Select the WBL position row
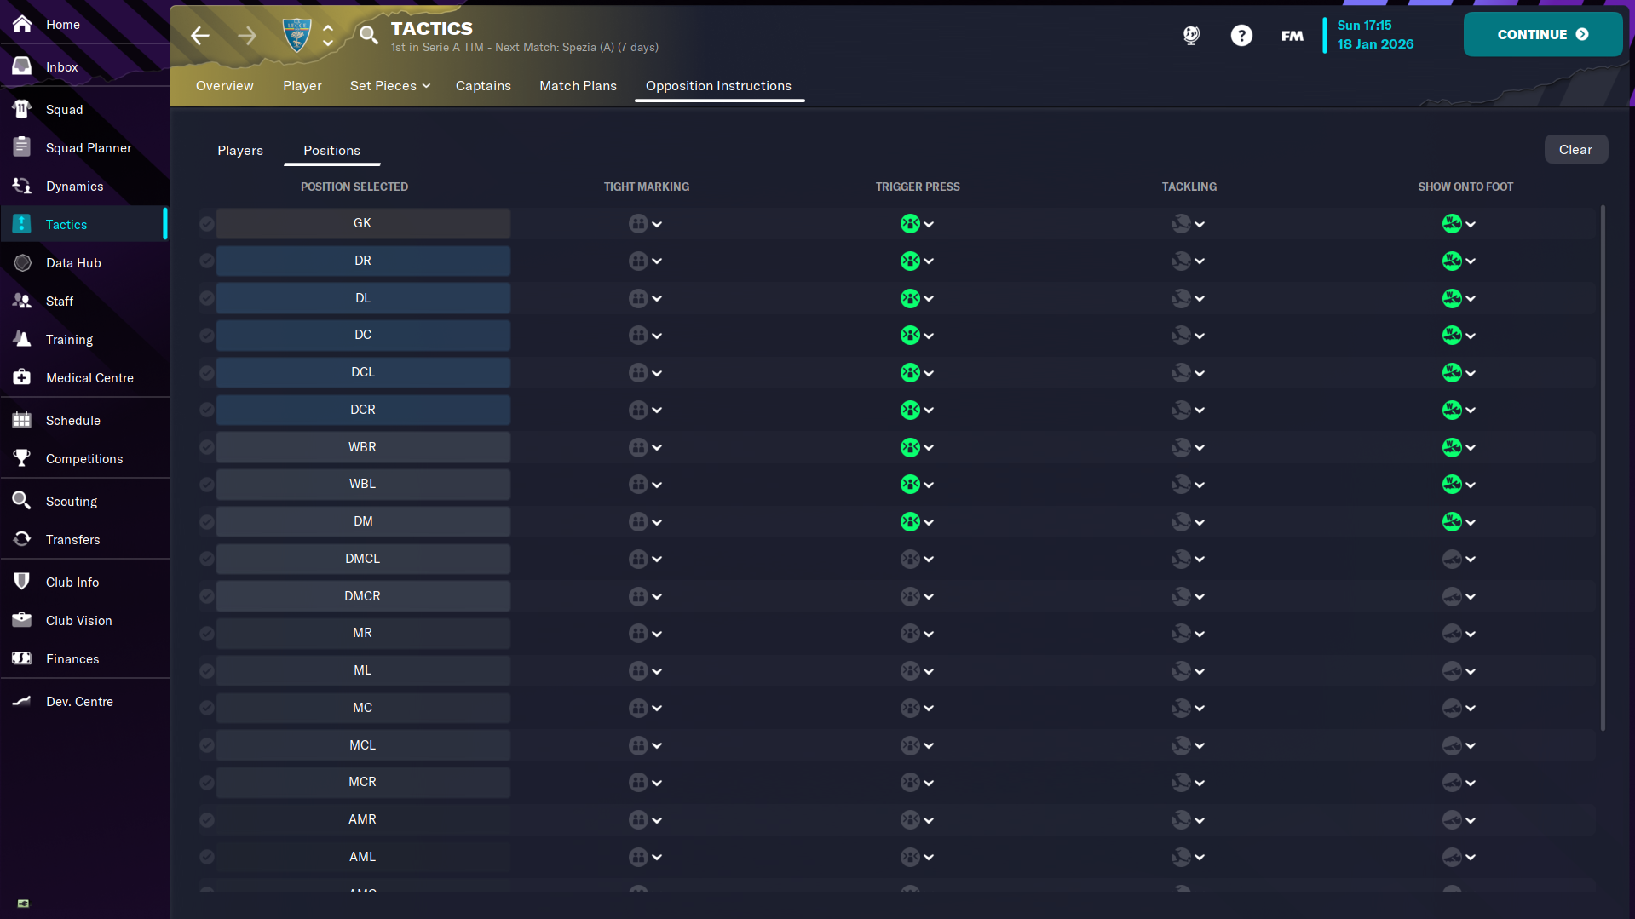 tap(363, 484)
